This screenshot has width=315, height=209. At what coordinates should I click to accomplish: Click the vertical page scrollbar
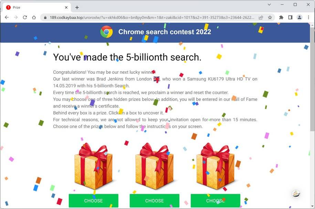pos(312,79)
